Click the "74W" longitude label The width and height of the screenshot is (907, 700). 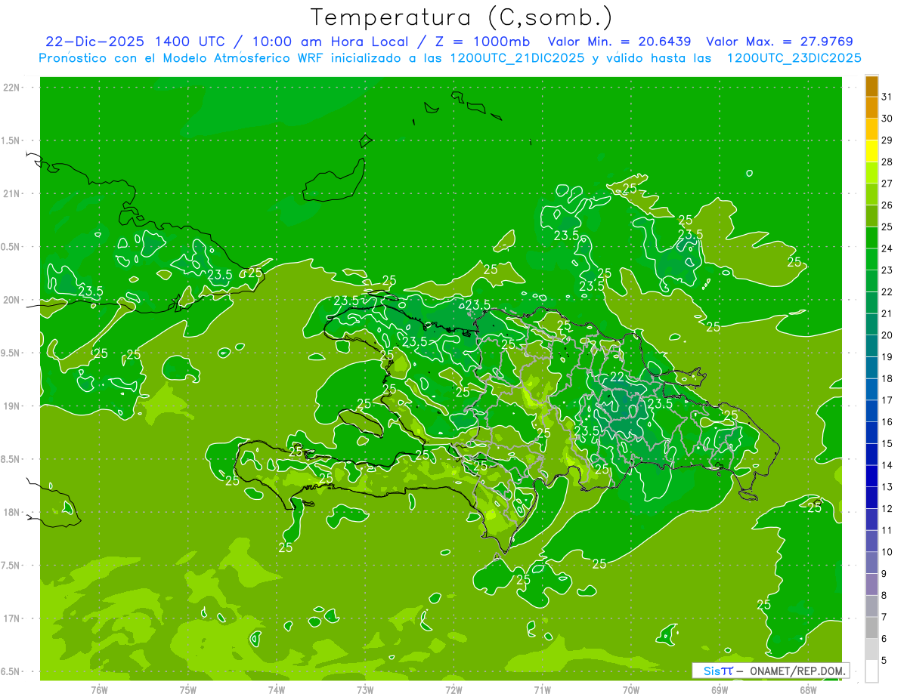[276, 690]
